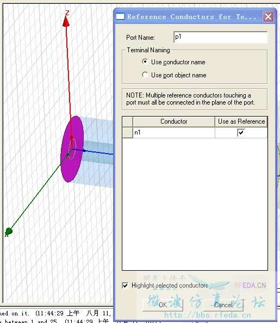Toggle Highlight selected conductors checkbox
Image resolution: width=280 pixels, height=323 pixels.
125,285
